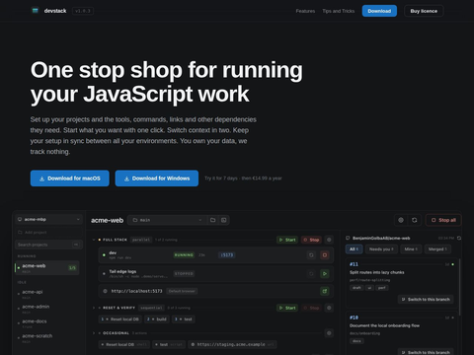
Task: Select the Mine tab
Action: coord(411,249)
